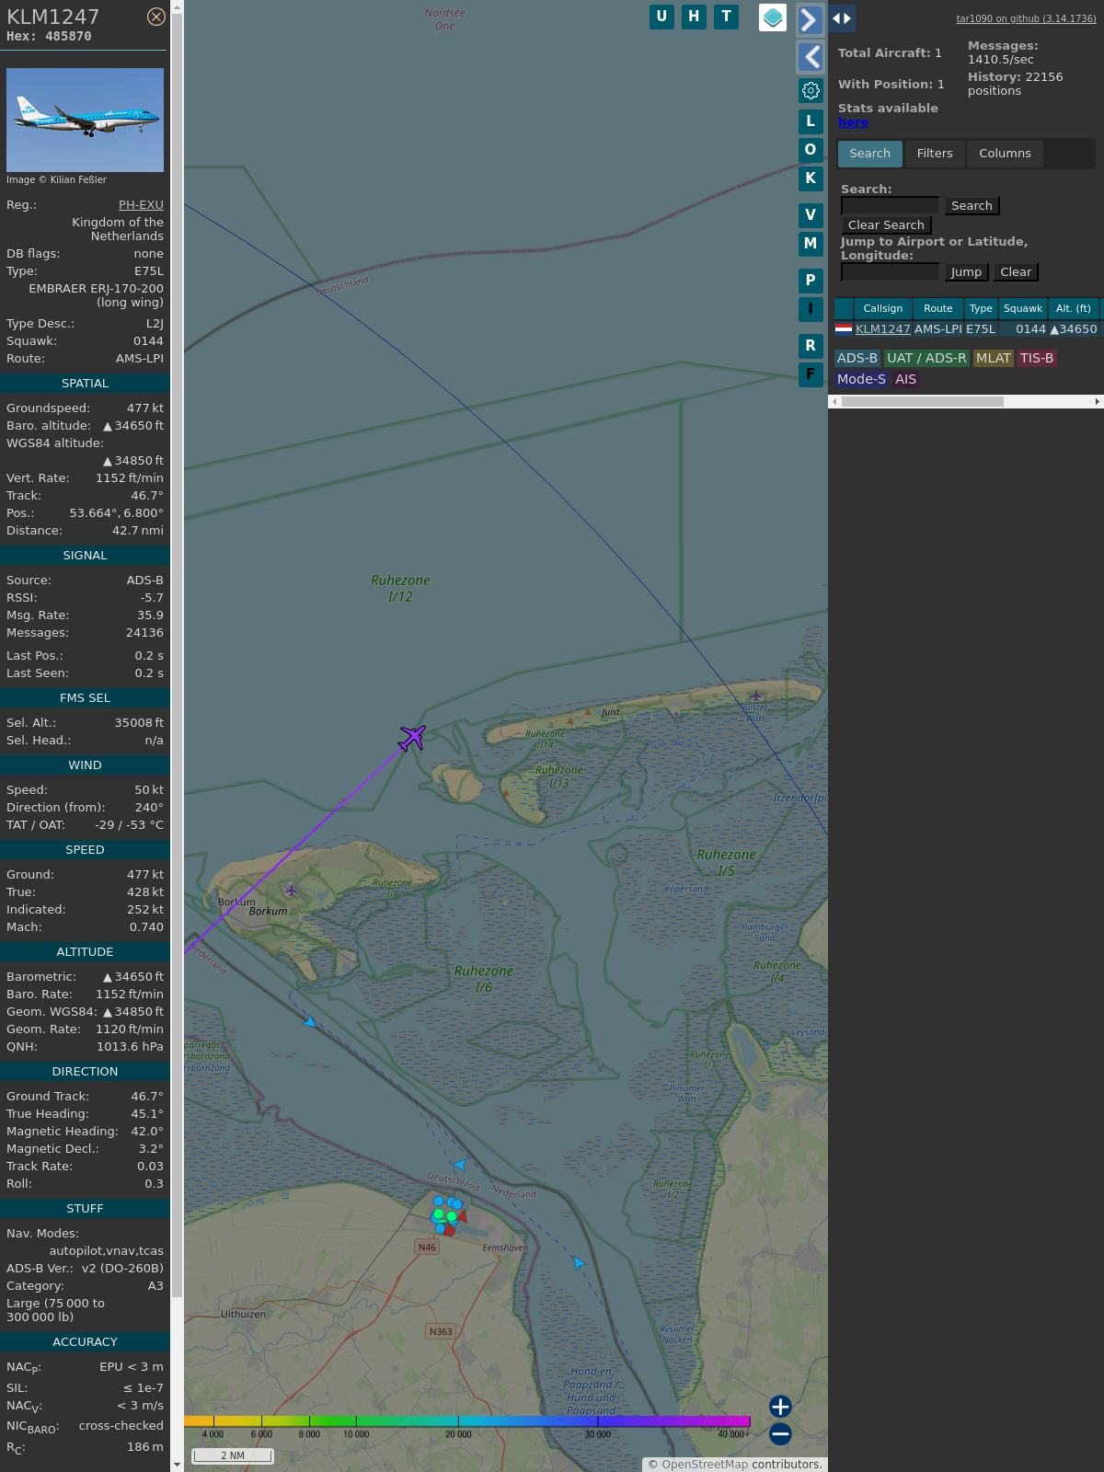
Task: Select the KLM1247 callsign in table
Action: point(883,329)
